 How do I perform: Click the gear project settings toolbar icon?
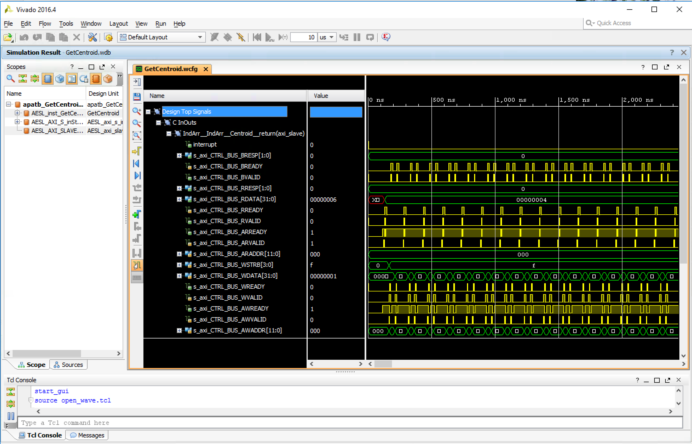click(108, 37)
